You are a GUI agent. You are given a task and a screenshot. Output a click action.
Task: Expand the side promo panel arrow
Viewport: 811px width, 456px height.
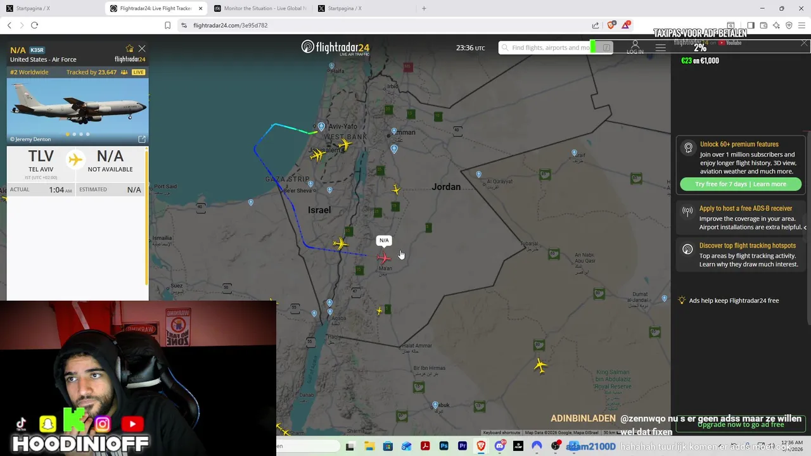[805, 227]
